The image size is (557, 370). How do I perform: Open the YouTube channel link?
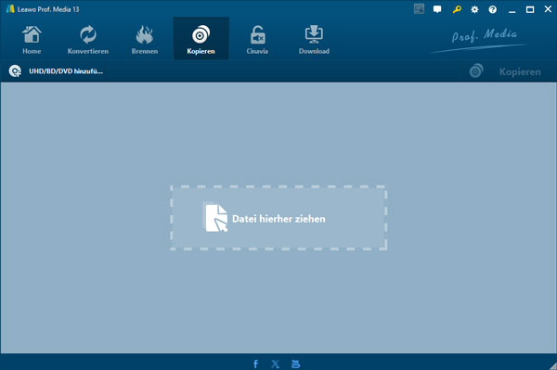295,364
